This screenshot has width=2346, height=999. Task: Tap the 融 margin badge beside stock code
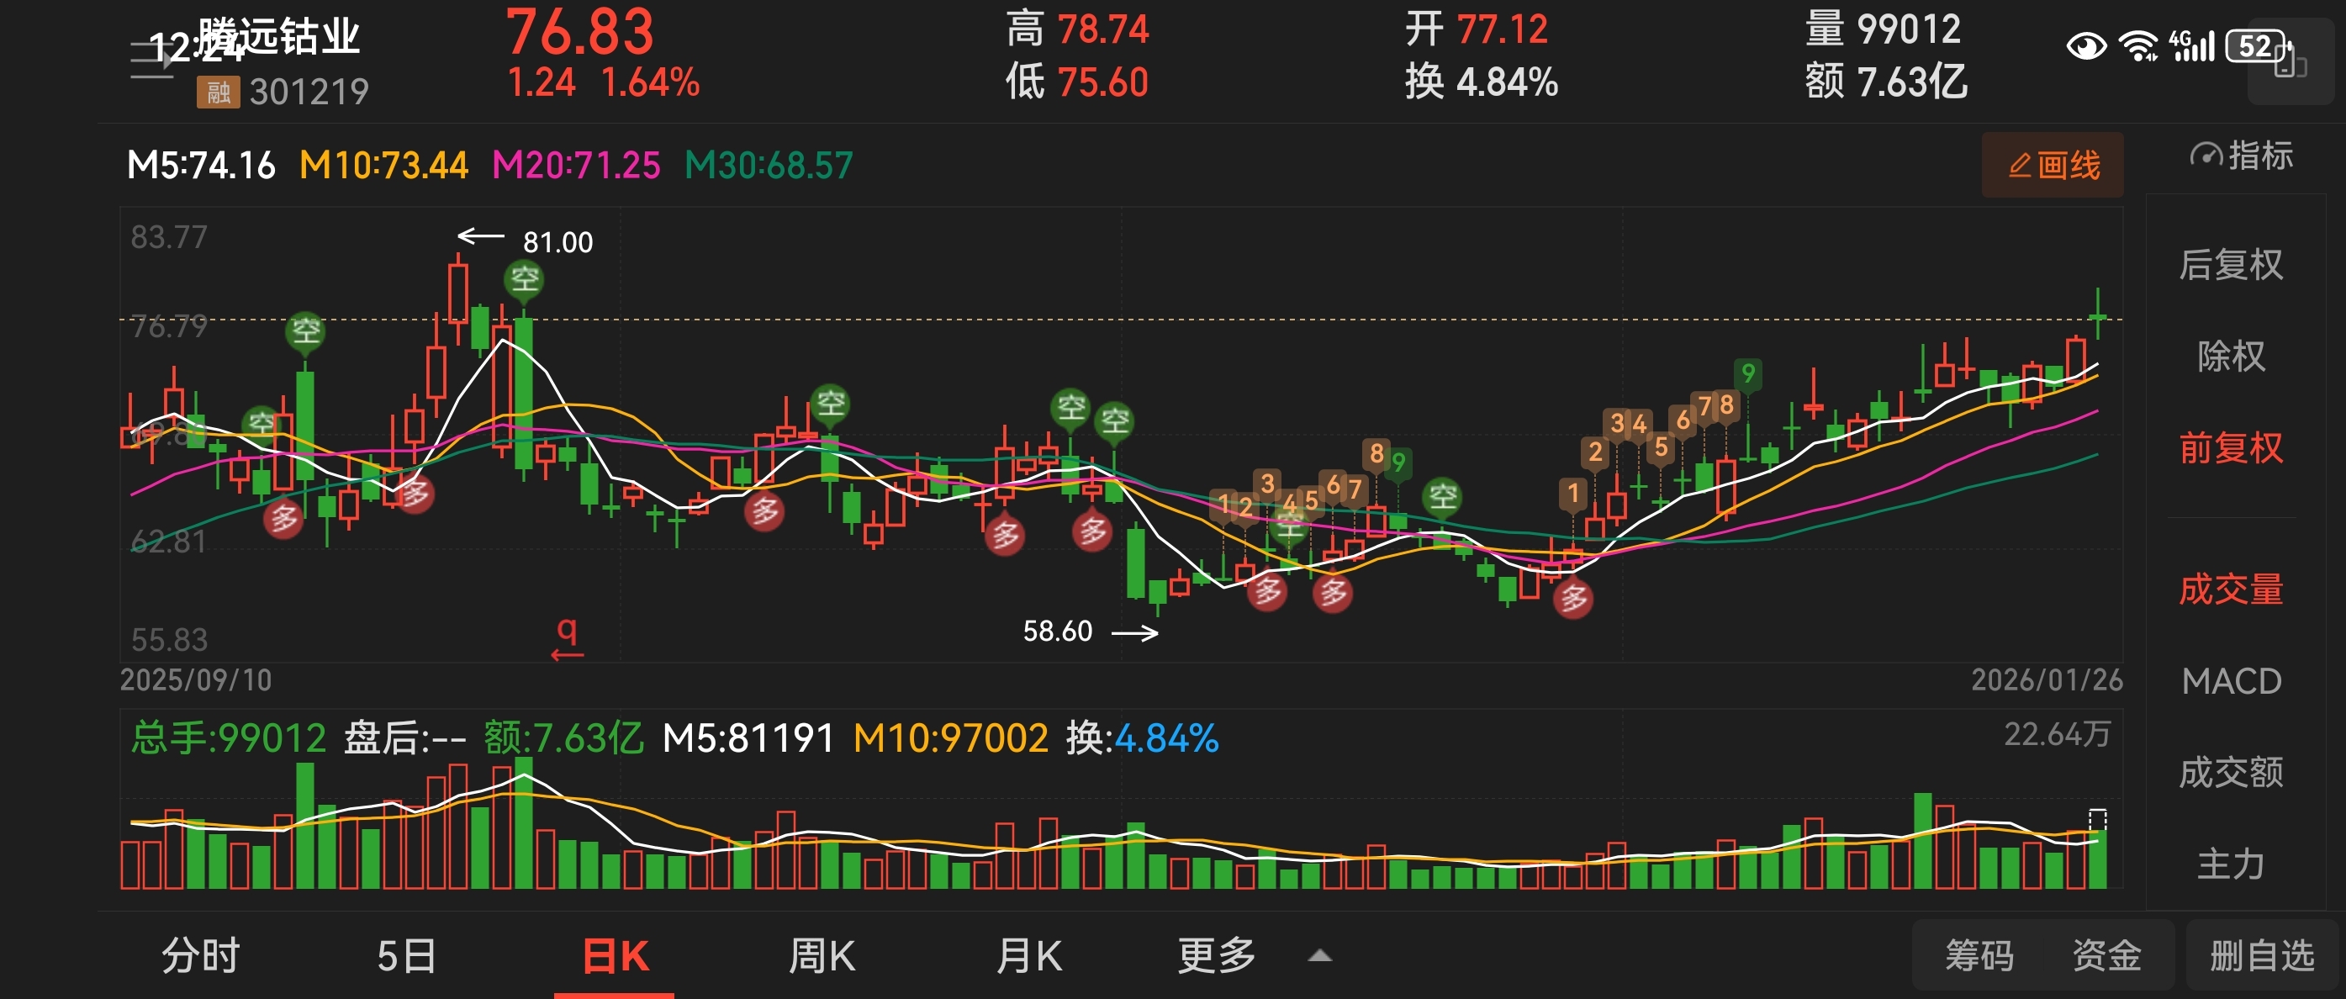(218, 92)
